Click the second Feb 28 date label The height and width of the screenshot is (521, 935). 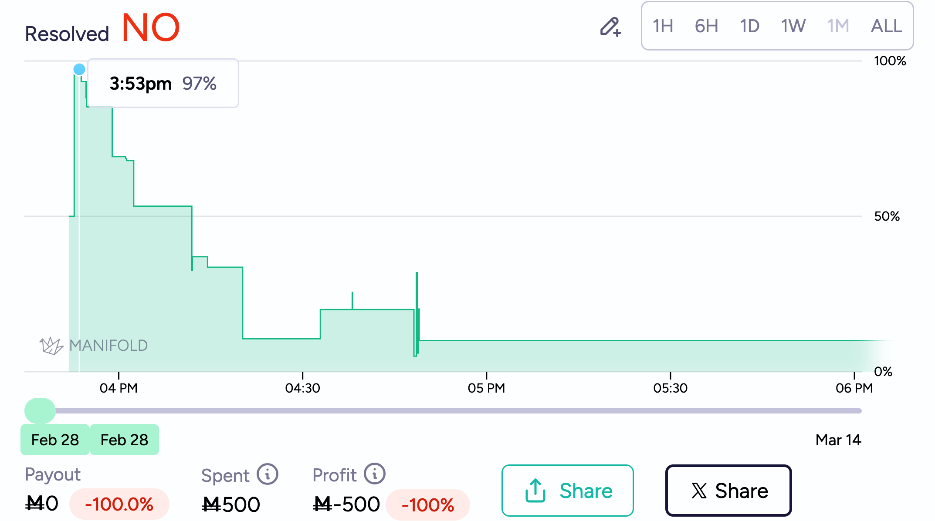click(x=124, y=440)
